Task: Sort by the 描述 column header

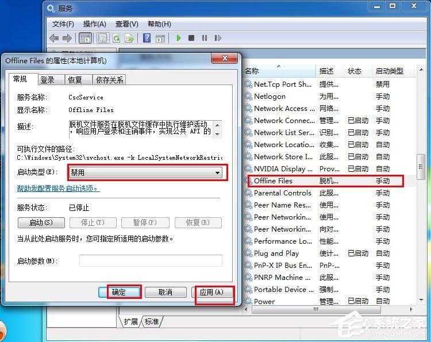Action: [x=330, y=71]
